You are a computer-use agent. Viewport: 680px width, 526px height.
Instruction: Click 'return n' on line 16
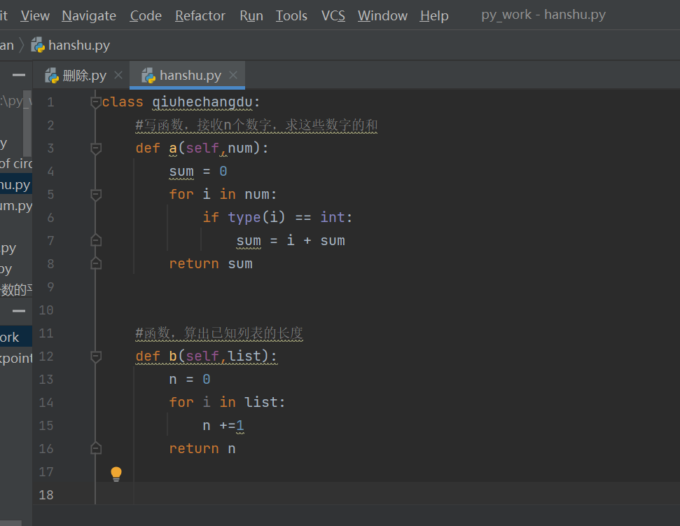pyautogui.click(x=202, y=448)
